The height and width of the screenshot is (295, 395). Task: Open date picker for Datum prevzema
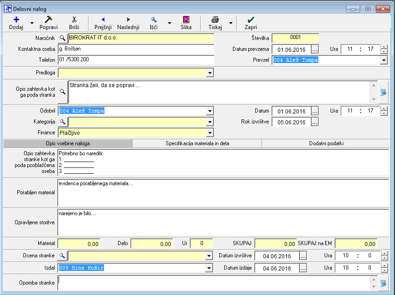(x=315, y=49)
